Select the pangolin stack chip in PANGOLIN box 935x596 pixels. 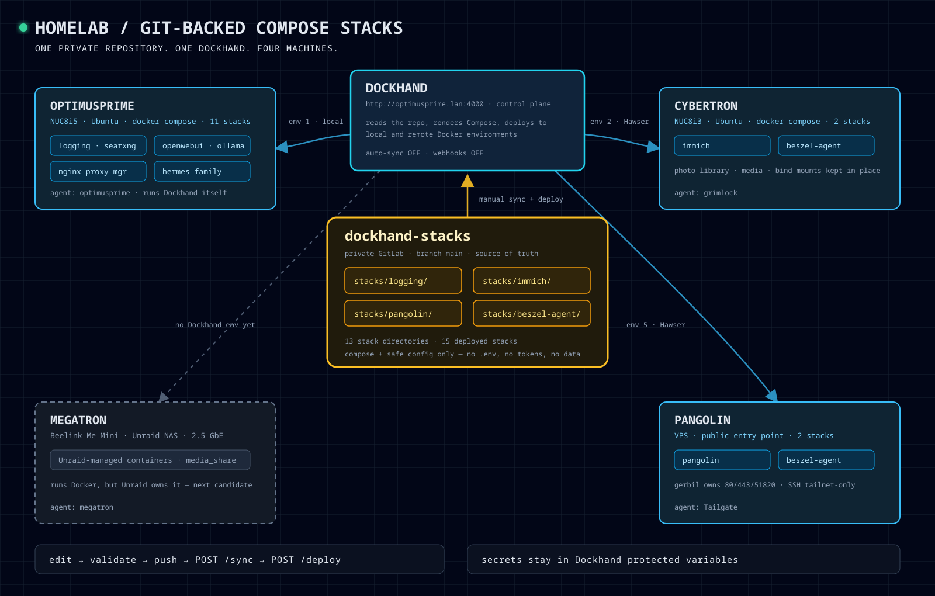pos(722,460)
